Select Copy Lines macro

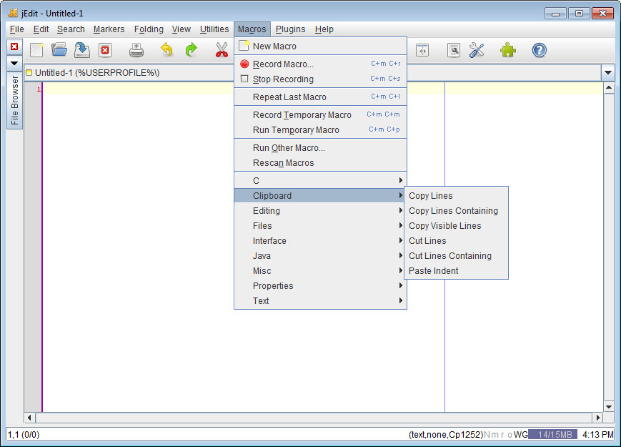456,196
